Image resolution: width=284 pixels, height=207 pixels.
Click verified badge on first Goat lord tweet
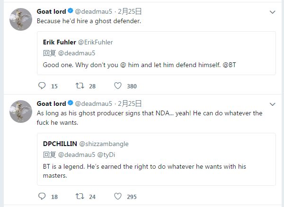tap(71, 11)
